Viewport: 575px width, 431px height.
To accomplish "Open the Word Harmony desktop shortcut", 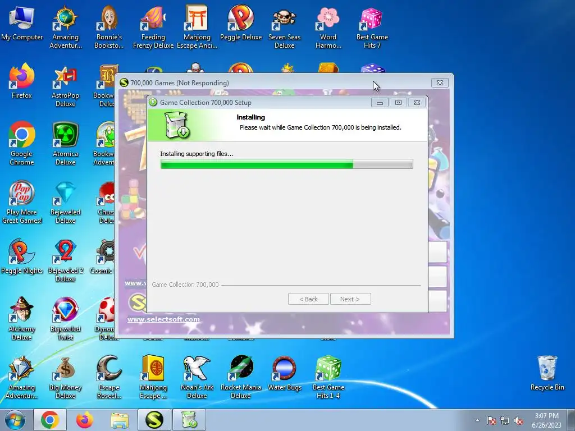I will pos(328,27).
